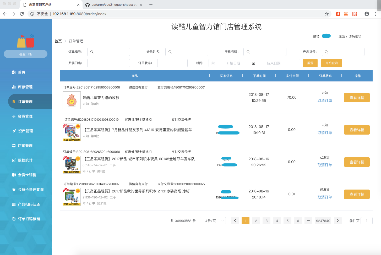Click the 折 browser extension icon
This screenshot has width=381, height=255.
pyautogui.click(x=355, y=14)
